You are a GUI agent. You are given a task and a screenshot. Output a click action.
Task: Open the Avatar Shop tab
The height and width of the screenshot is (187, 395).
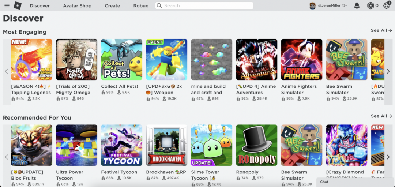[77, 5]
